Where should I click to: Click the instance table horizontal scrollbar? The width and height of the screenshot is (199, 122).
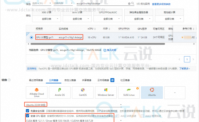(x=98, y=44)
